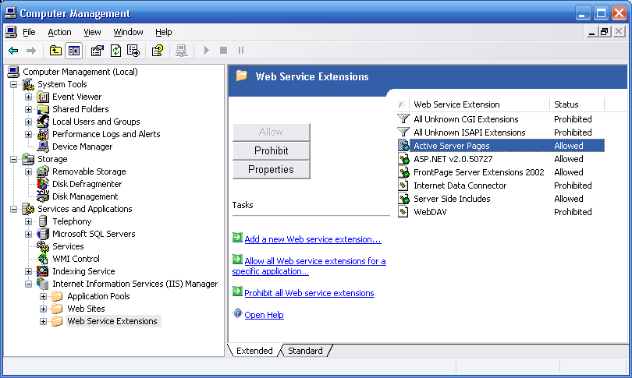Select the Device Manager icon
This screenshot has width=632, height=378.
click(43, 147)
